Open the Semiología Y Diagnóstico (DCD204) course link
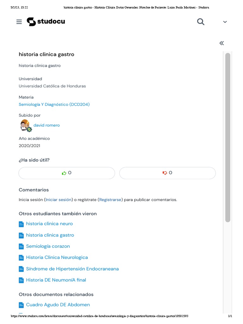 (x=54, y=104)
